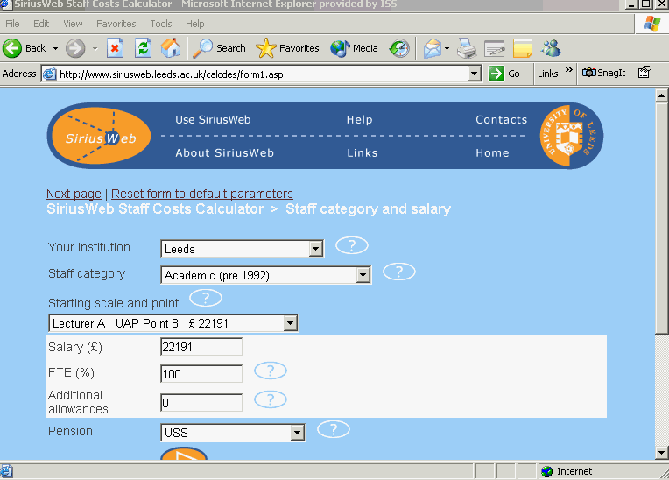Click Reset form to default parameters link

coord(202,194)
